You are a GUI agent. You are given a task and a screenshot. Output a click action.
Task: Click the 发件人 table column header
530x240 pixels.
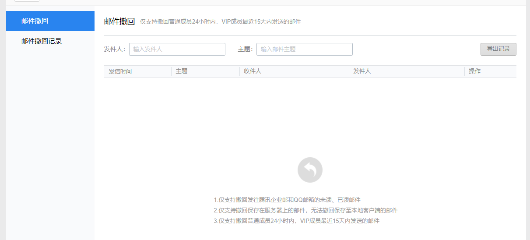point(362,71)
